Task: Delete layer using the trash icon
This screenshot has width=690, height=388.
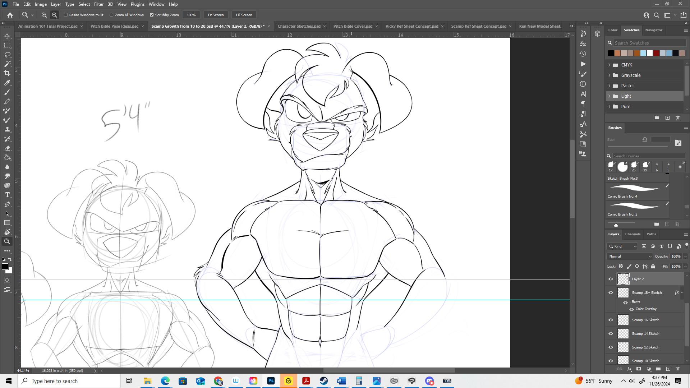Action: point(677,369)
